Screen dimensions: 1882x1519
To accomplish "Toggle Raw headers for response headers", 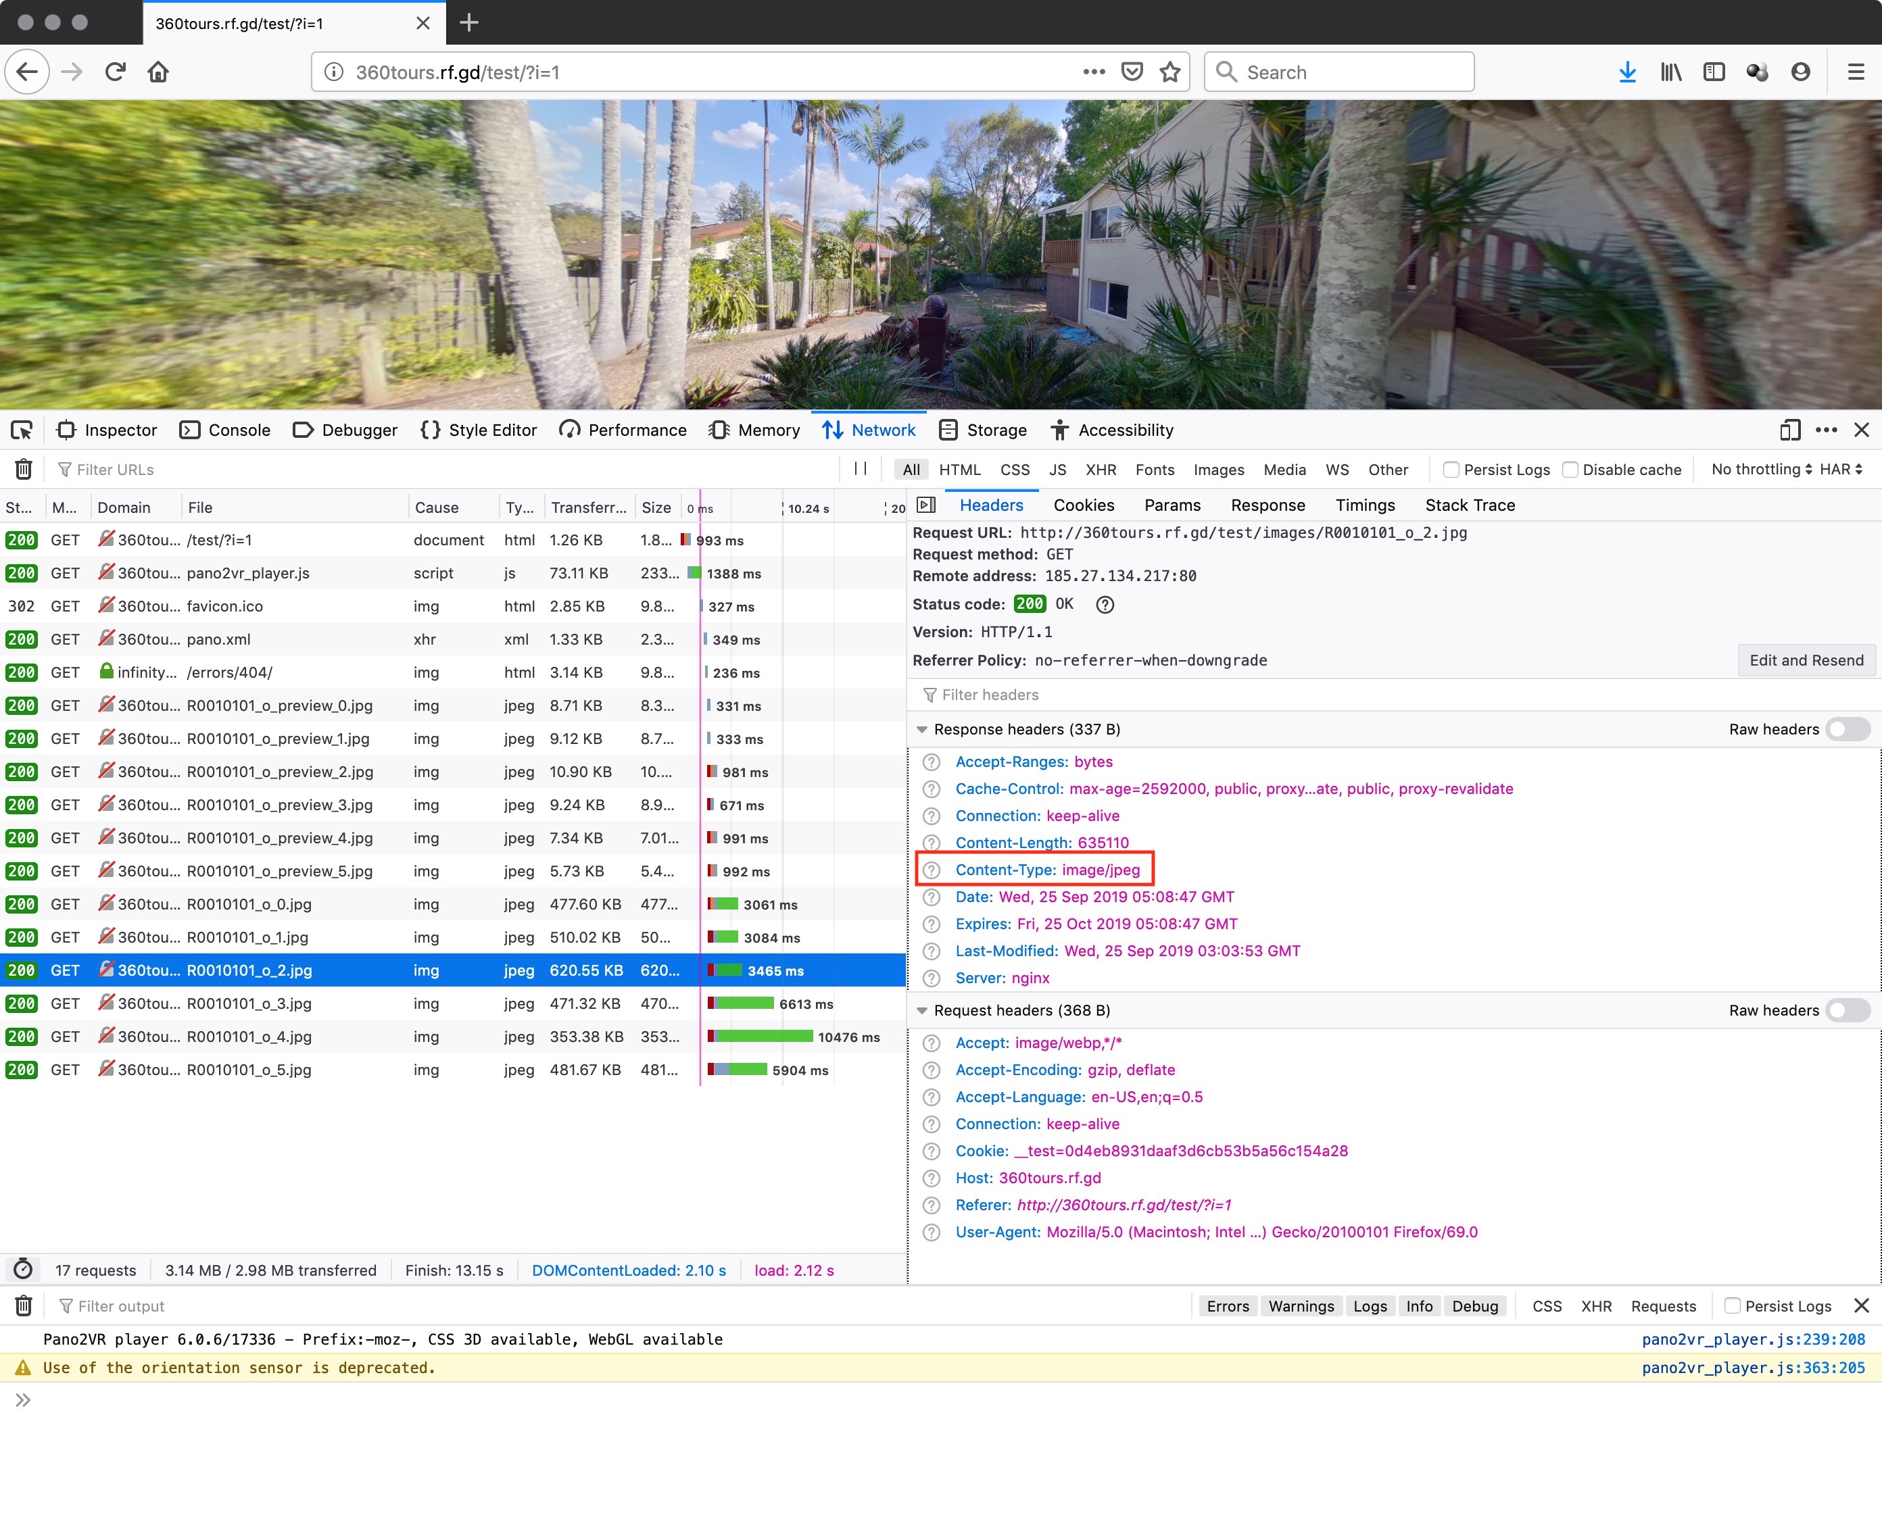I will coord(1848,729).
